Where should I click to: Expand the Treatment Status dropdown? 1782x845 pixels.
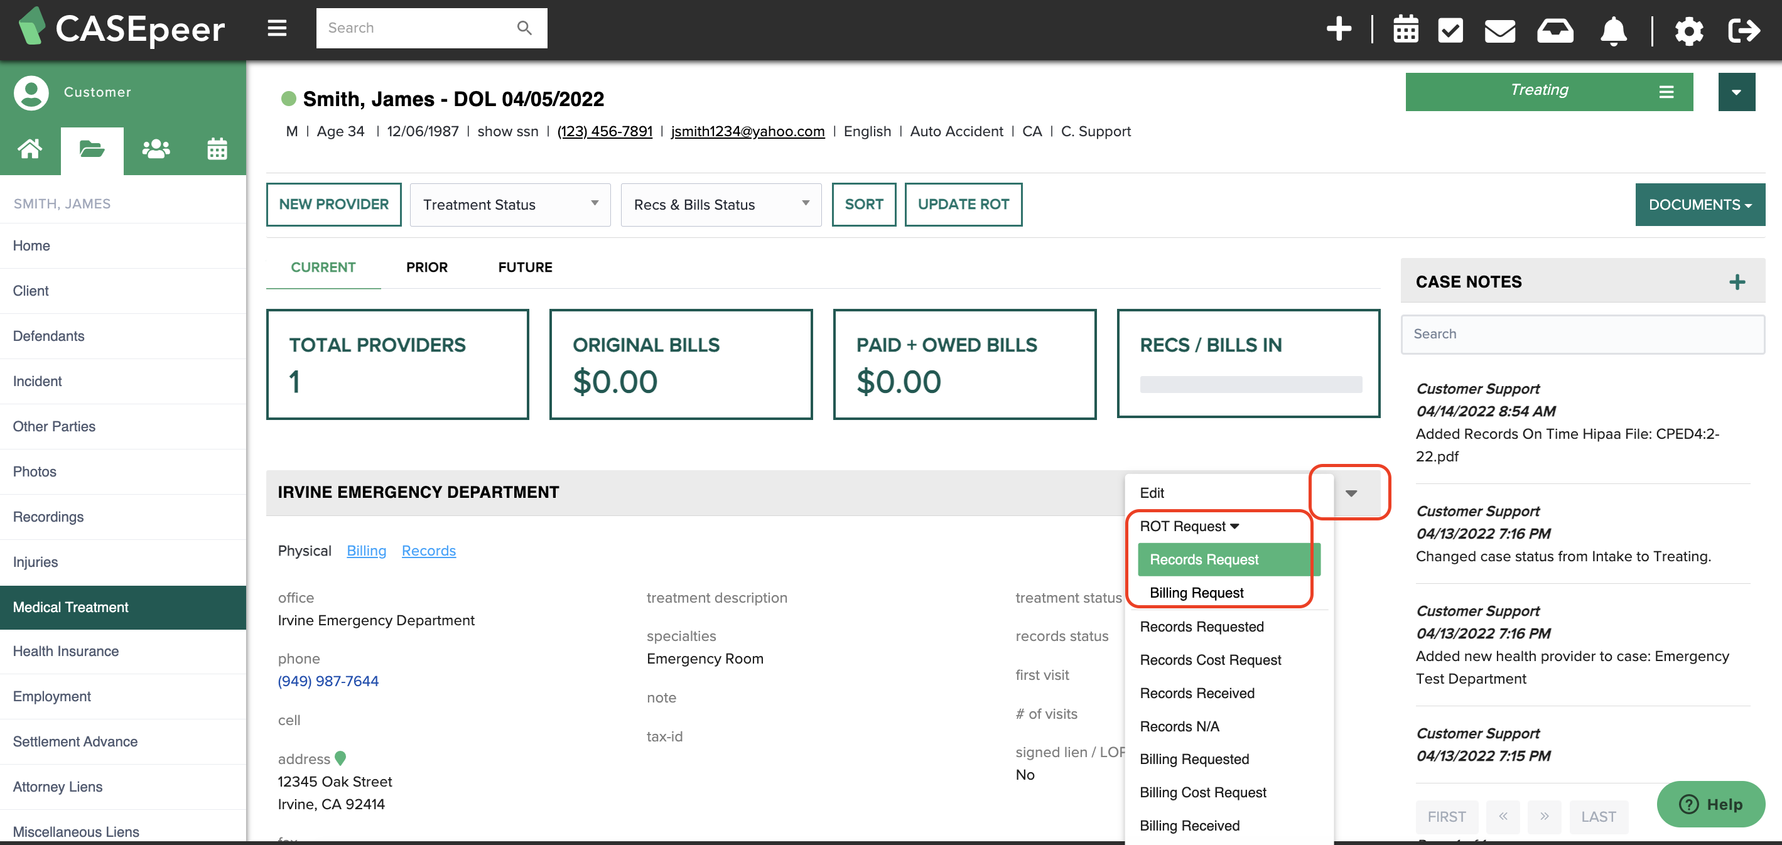click(x=510, y=205)
